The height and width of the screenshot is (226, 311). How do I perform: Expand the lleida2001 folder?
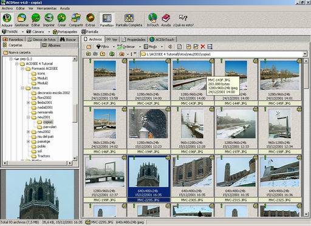pyautogui.click(x=28, y=103)
